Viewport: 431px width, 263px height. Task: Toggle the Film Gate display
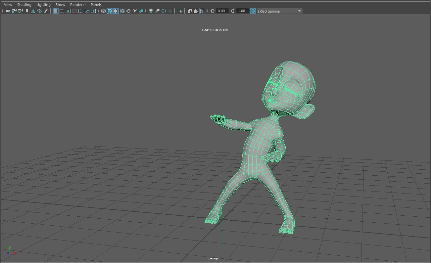point(62,11)
